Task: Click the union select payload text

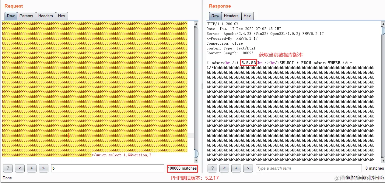Action: (x=121, y=155)
